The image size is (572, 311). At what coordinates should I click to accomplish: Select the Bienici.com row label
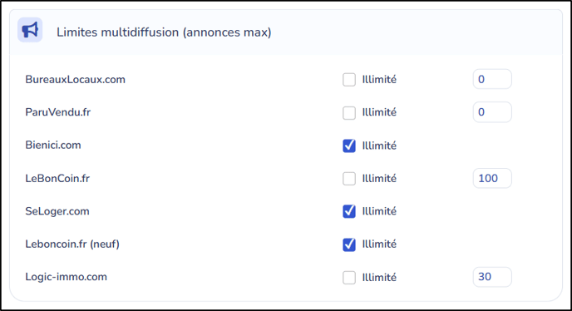53,145
